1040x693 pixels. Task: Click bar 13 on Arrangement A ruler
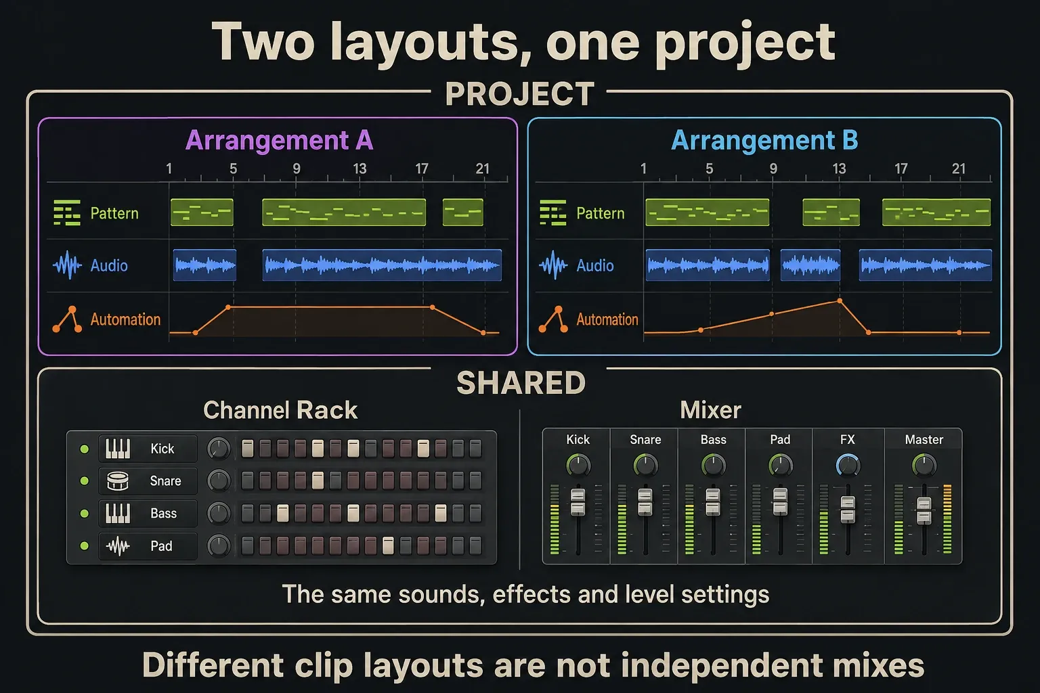click(x=360, y=169)
